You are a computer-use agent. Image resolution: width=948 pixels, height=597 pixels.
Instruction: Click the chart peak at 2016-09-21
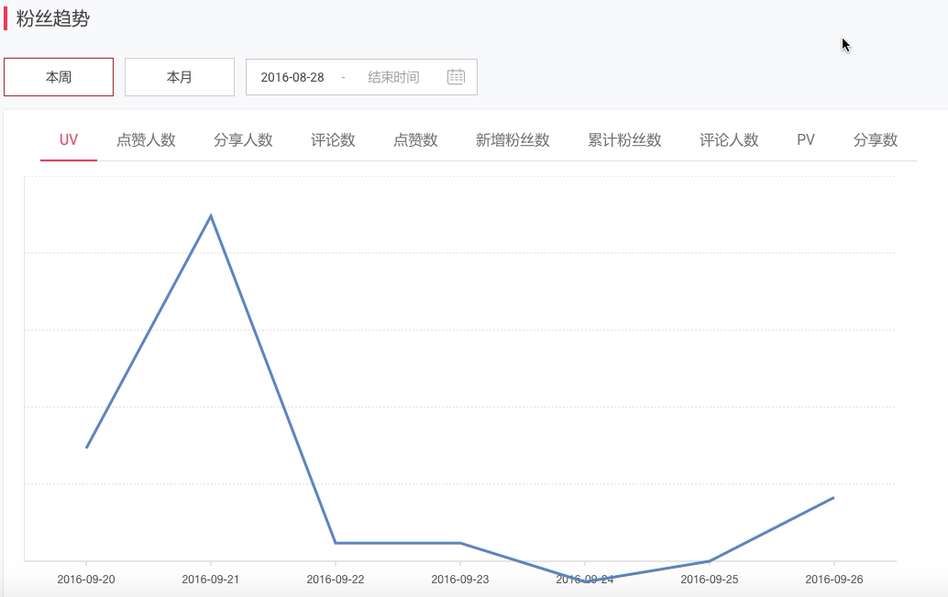click(211, 216)
